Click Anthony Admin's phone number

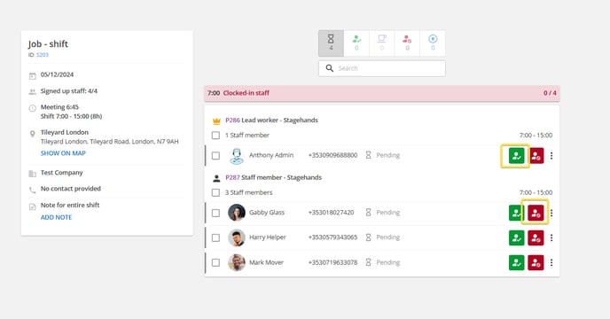tap(332, 155)
